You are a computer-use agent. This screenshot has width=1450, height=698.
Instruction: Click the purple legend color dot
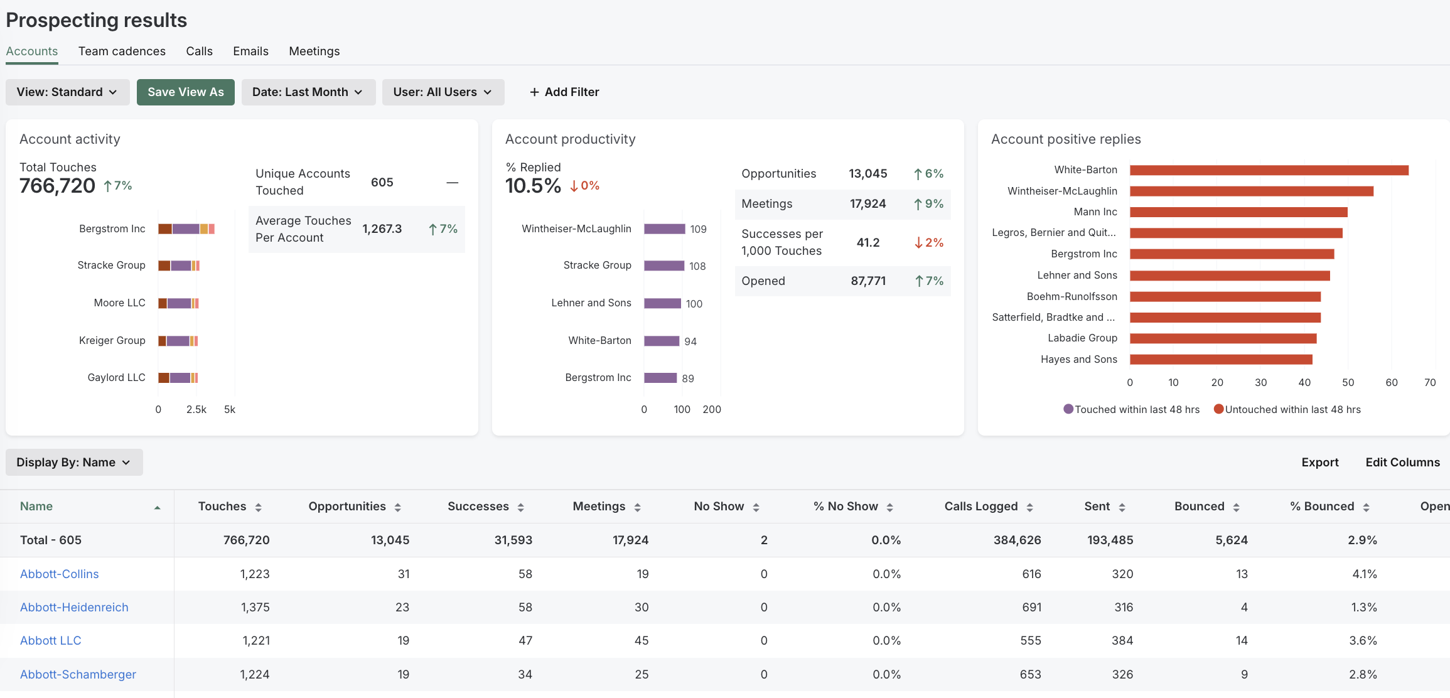pos(1068,409)
